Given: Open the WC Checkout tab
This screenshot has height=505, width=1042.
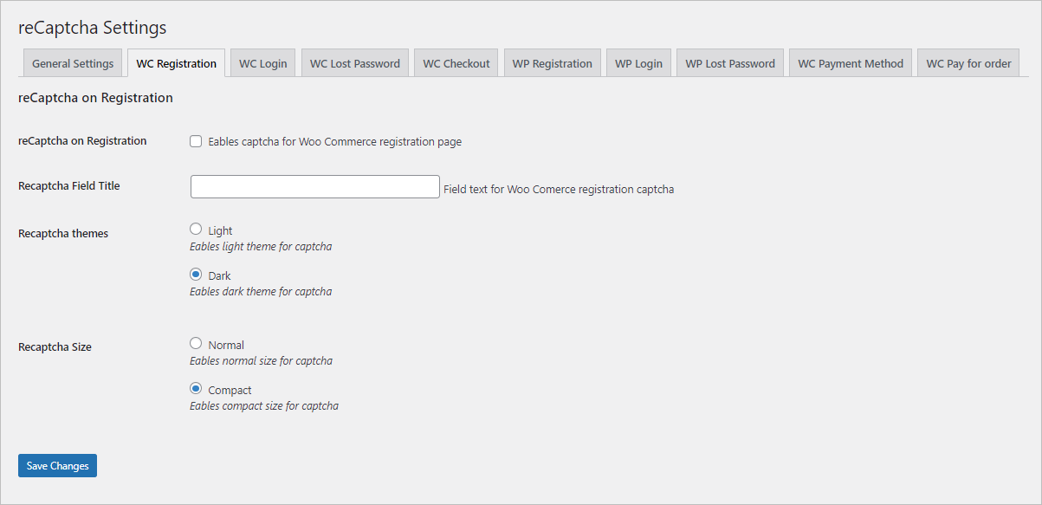Looking at the screenshot, I should point(456,62).
